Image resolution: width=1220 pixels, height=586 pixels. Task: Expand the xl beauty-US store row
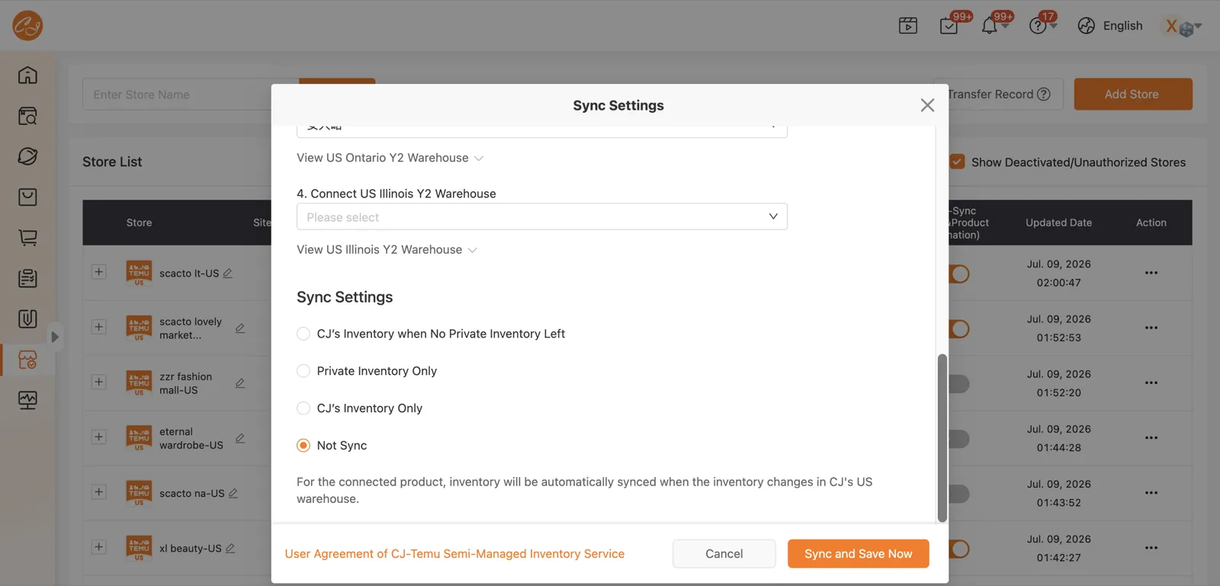[x=99, y=546]
